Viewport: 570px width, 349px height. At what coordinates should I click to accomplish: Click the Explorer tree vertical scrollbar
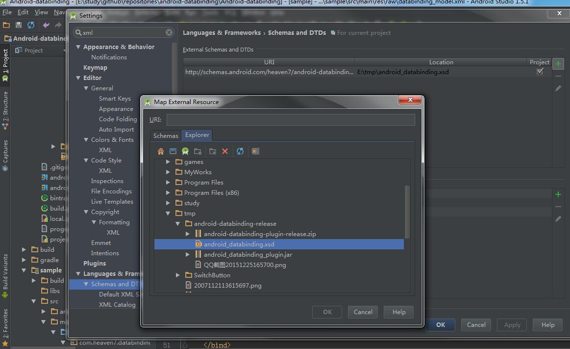(x=407, y=212)
